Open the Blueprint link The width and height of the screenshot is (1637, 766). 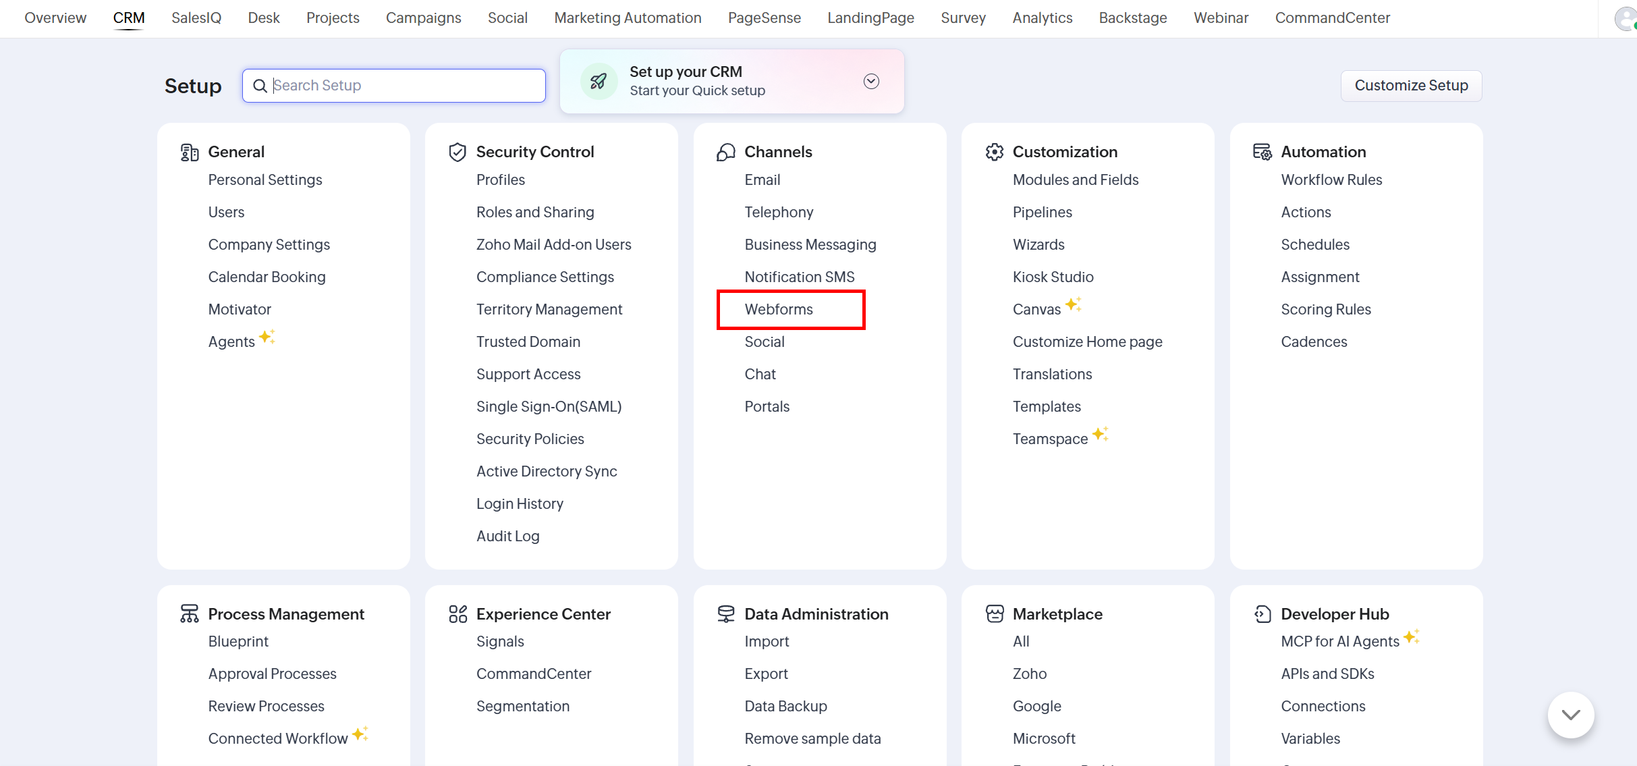coord(238,641)
